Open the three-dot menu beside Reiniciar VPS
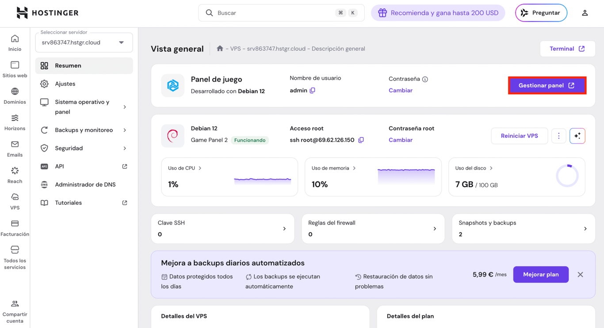Screen dimensions: 604x328 tap(558, 136)
